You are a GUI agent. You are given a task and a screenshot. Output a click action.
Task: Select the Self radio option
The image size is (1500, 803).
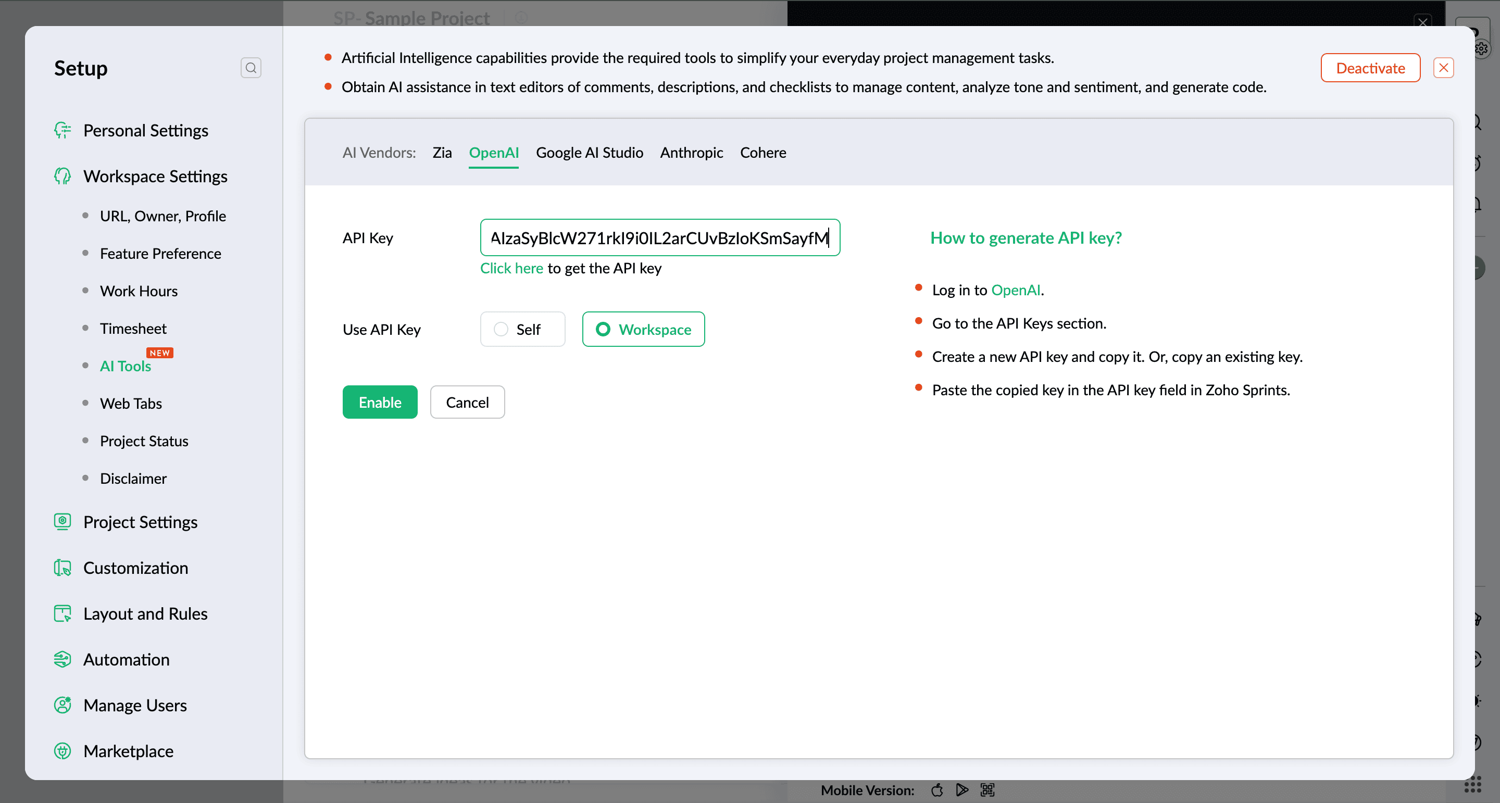pos(522,329)
